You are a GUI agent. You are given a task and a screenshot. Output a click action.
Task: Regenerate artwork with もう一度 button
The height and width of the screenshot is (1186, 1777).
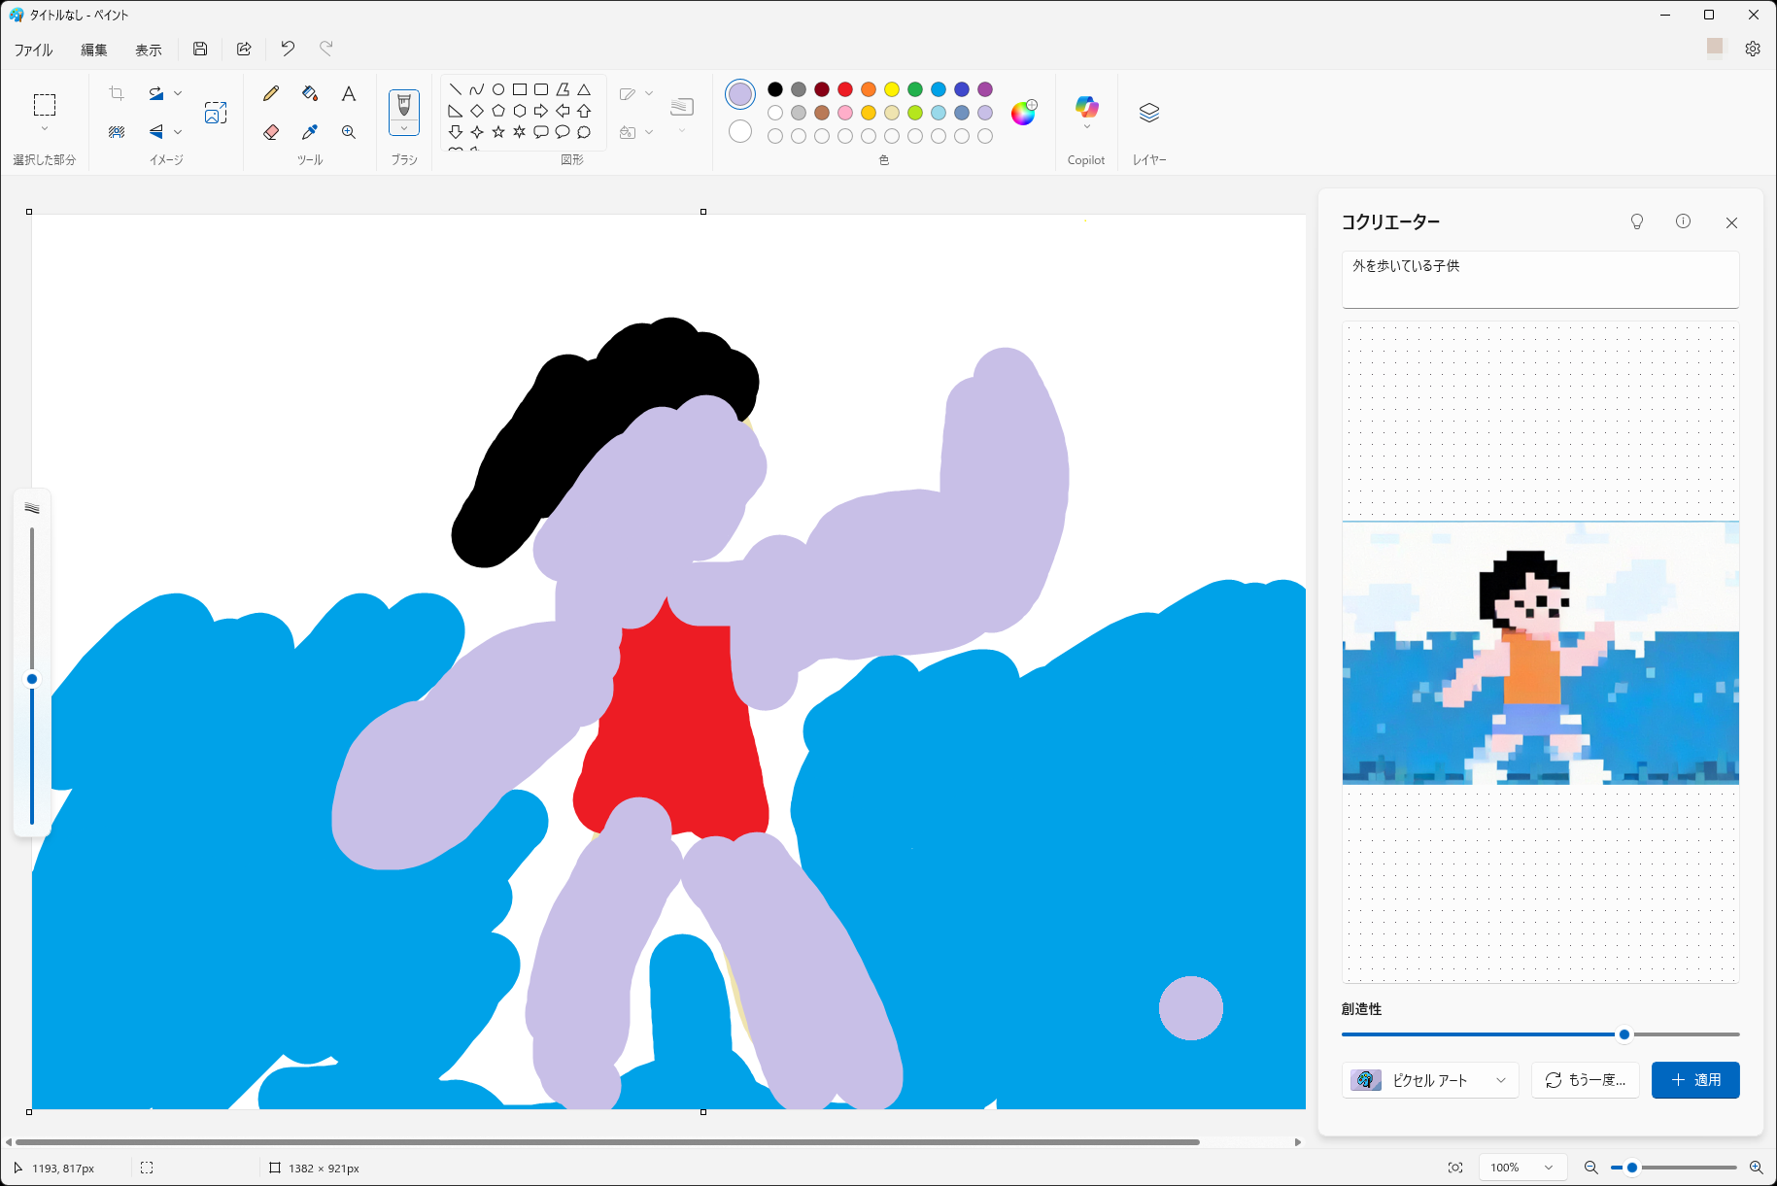click(1585, 1080)
